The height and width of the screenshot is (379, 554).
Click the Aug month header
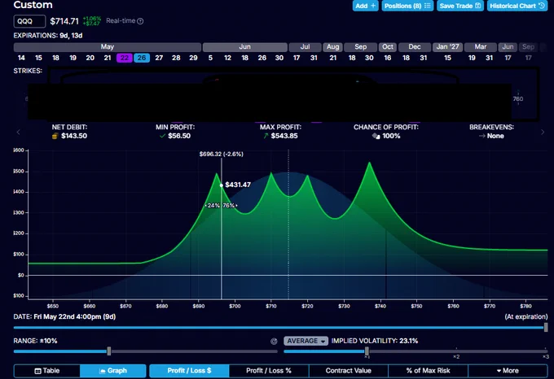coord(332,47)
